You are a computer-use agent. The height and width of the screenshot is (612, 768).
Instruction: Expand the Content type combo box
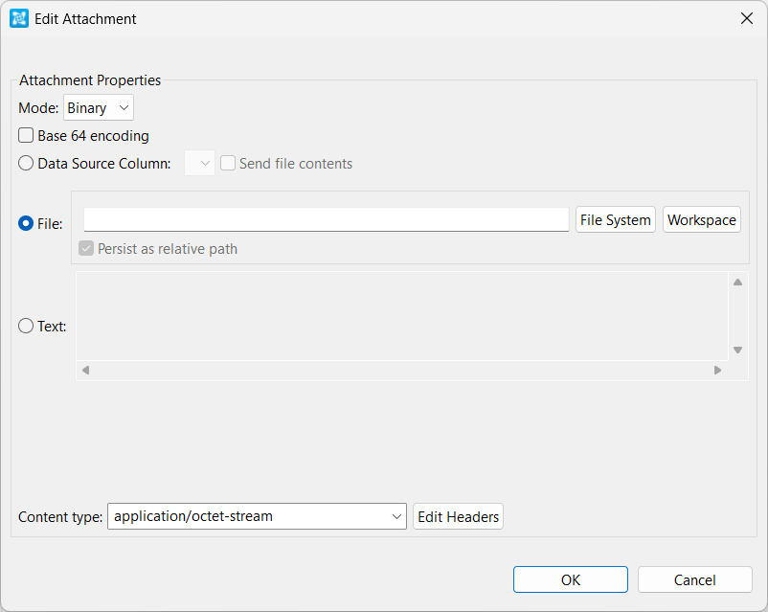257,516
